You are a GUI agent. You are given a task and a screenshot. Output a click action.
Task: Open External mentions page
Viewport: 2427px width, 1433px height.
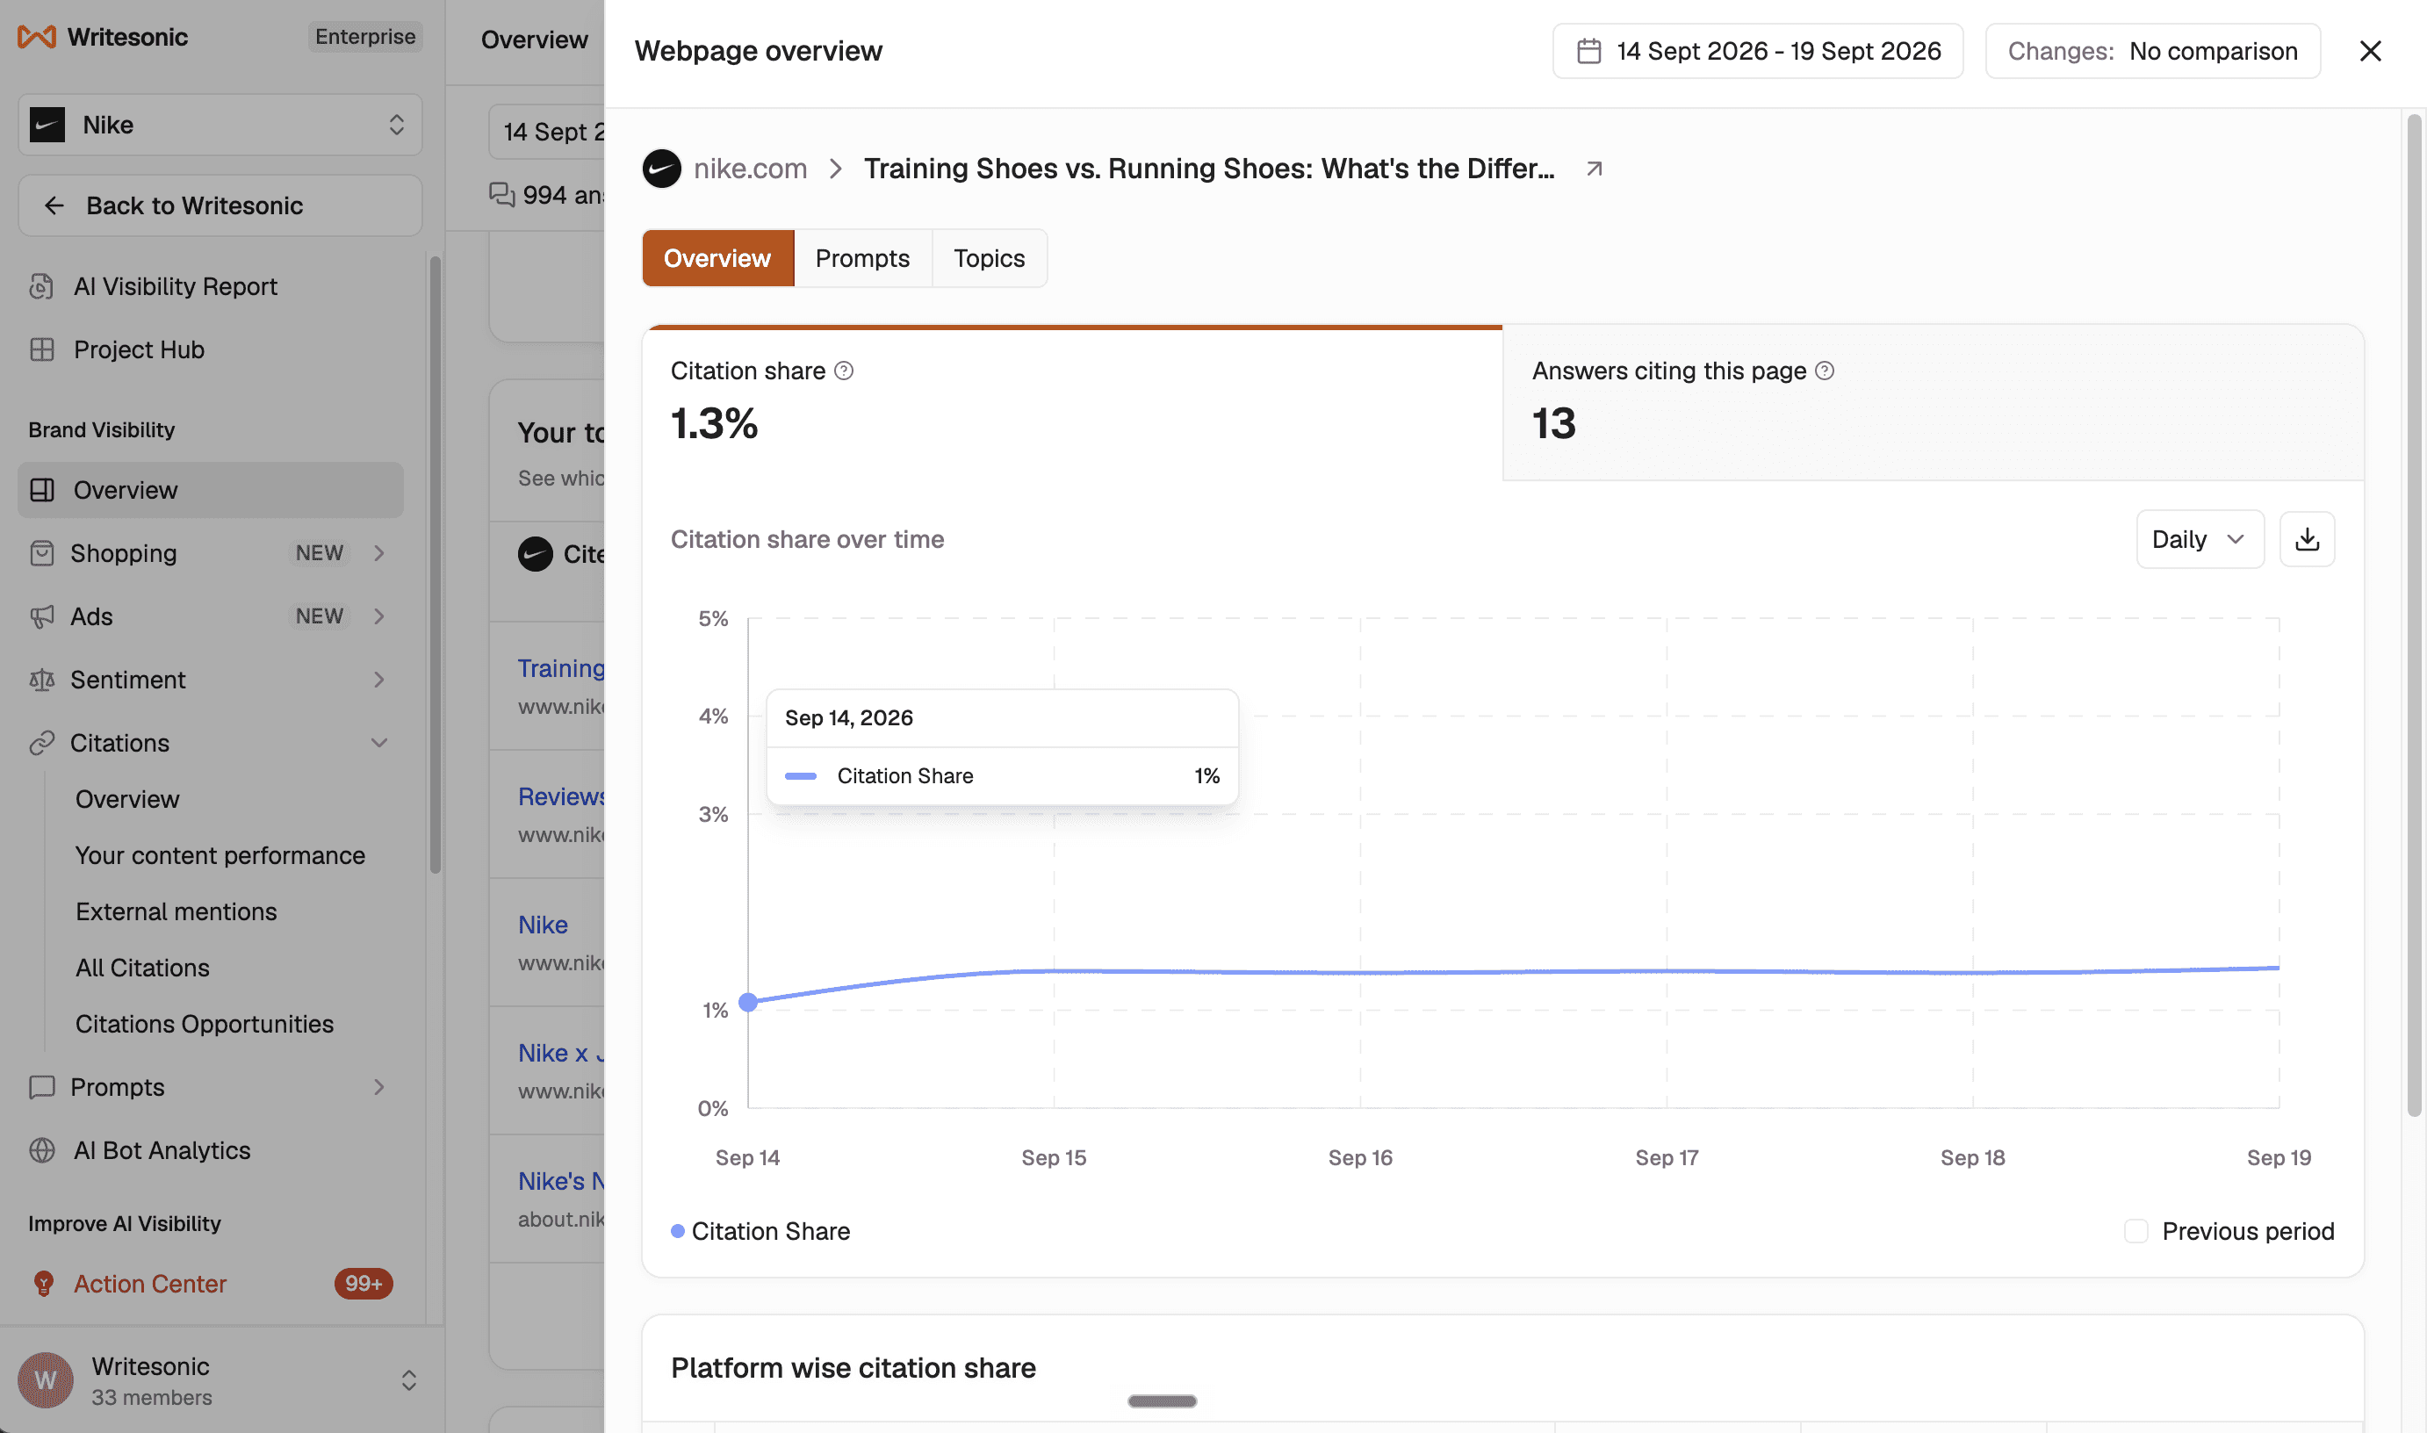[176, 911]
